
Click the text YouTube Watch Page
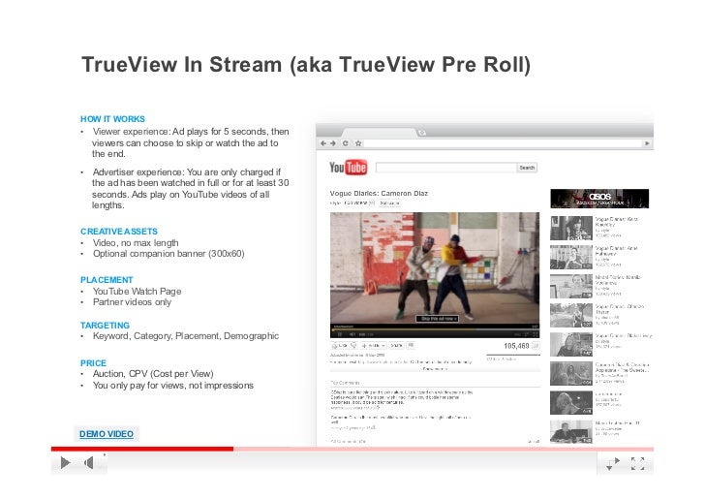coord(138,291)
